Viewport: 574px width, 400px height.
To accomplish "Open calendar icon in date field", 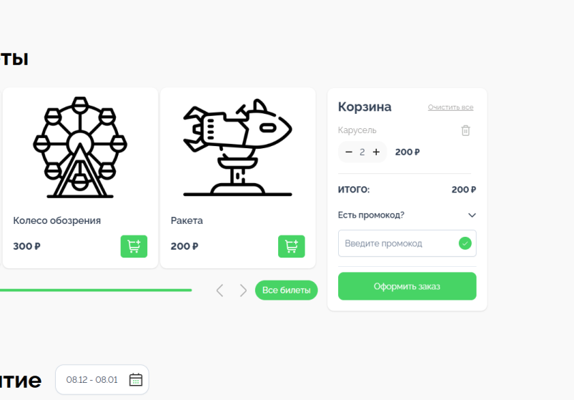I will (x=136, y=380).
